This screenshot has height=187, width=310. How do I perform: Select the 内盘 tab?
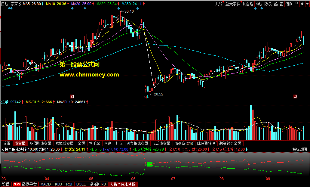108,143
